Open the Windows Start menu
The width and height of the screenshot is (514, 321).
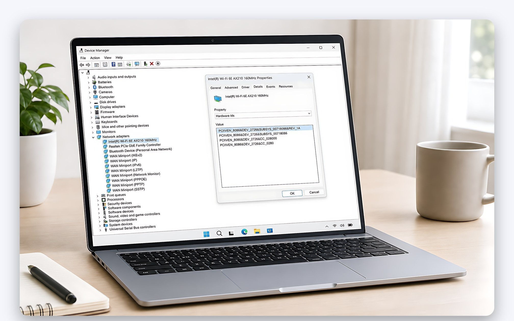207,234
